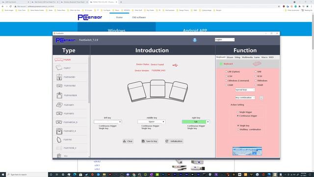The height and width of the screenshot is (177, 314).
Task: Enable the RAlt checkbox
Action: click(x=256, y=72)
